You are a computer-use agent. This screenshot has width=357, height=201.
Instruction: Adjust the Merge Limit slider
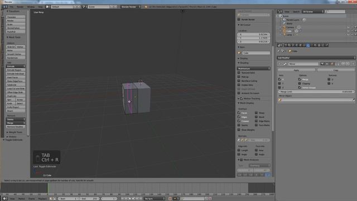click(316, 92)
